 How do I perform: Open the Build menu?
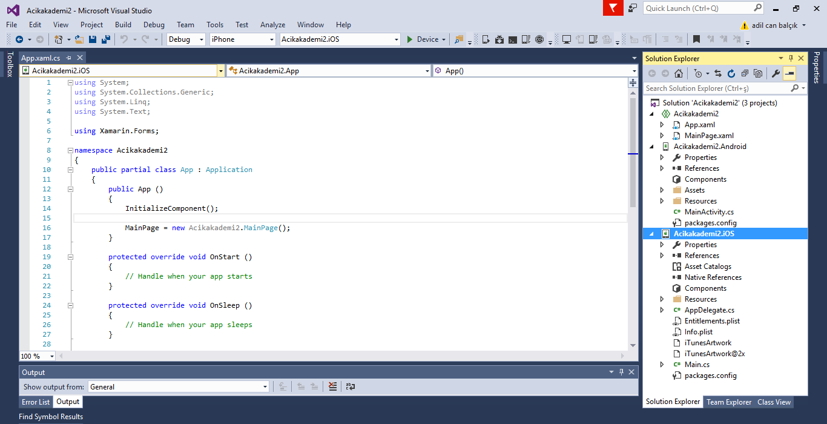[123, 25]
